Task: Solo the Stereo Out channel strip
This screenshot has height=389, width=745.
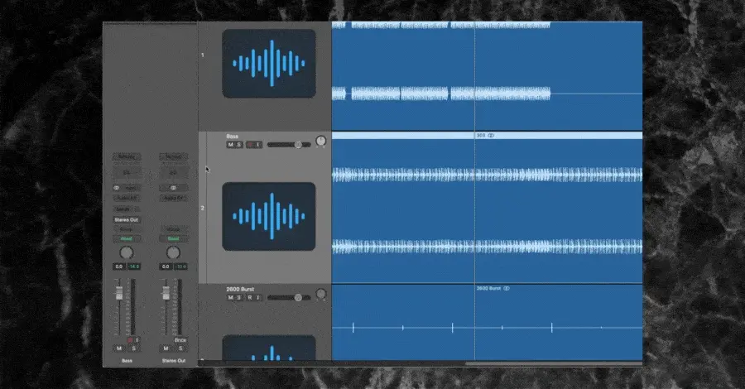Action: (x=180, y=348)
